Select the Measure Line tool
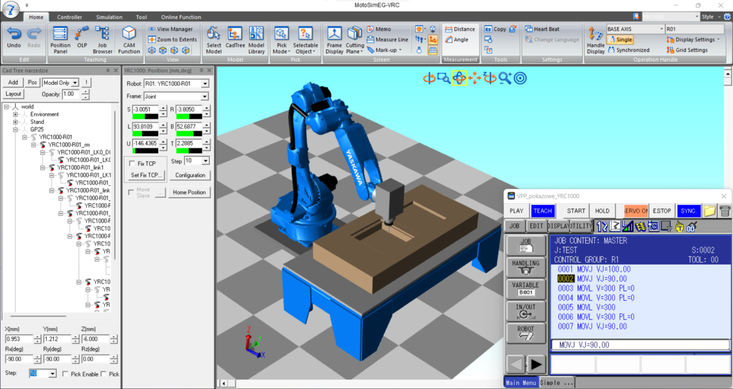Screen dimensions: 733x389 tap(387, 39)
